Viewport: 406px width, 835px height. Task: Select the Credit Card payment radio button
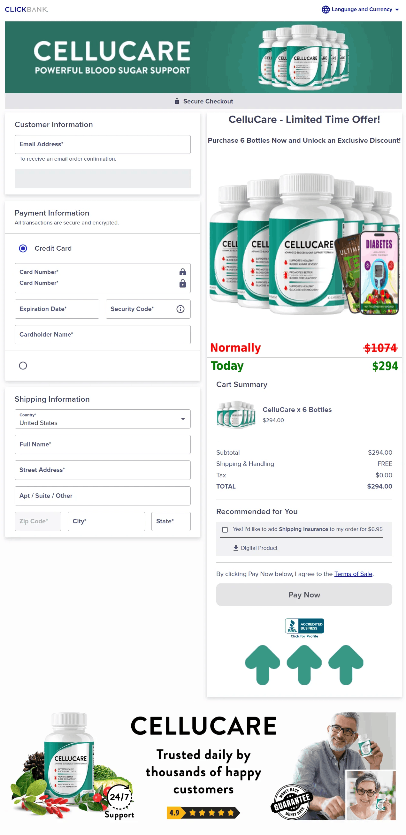23,248
